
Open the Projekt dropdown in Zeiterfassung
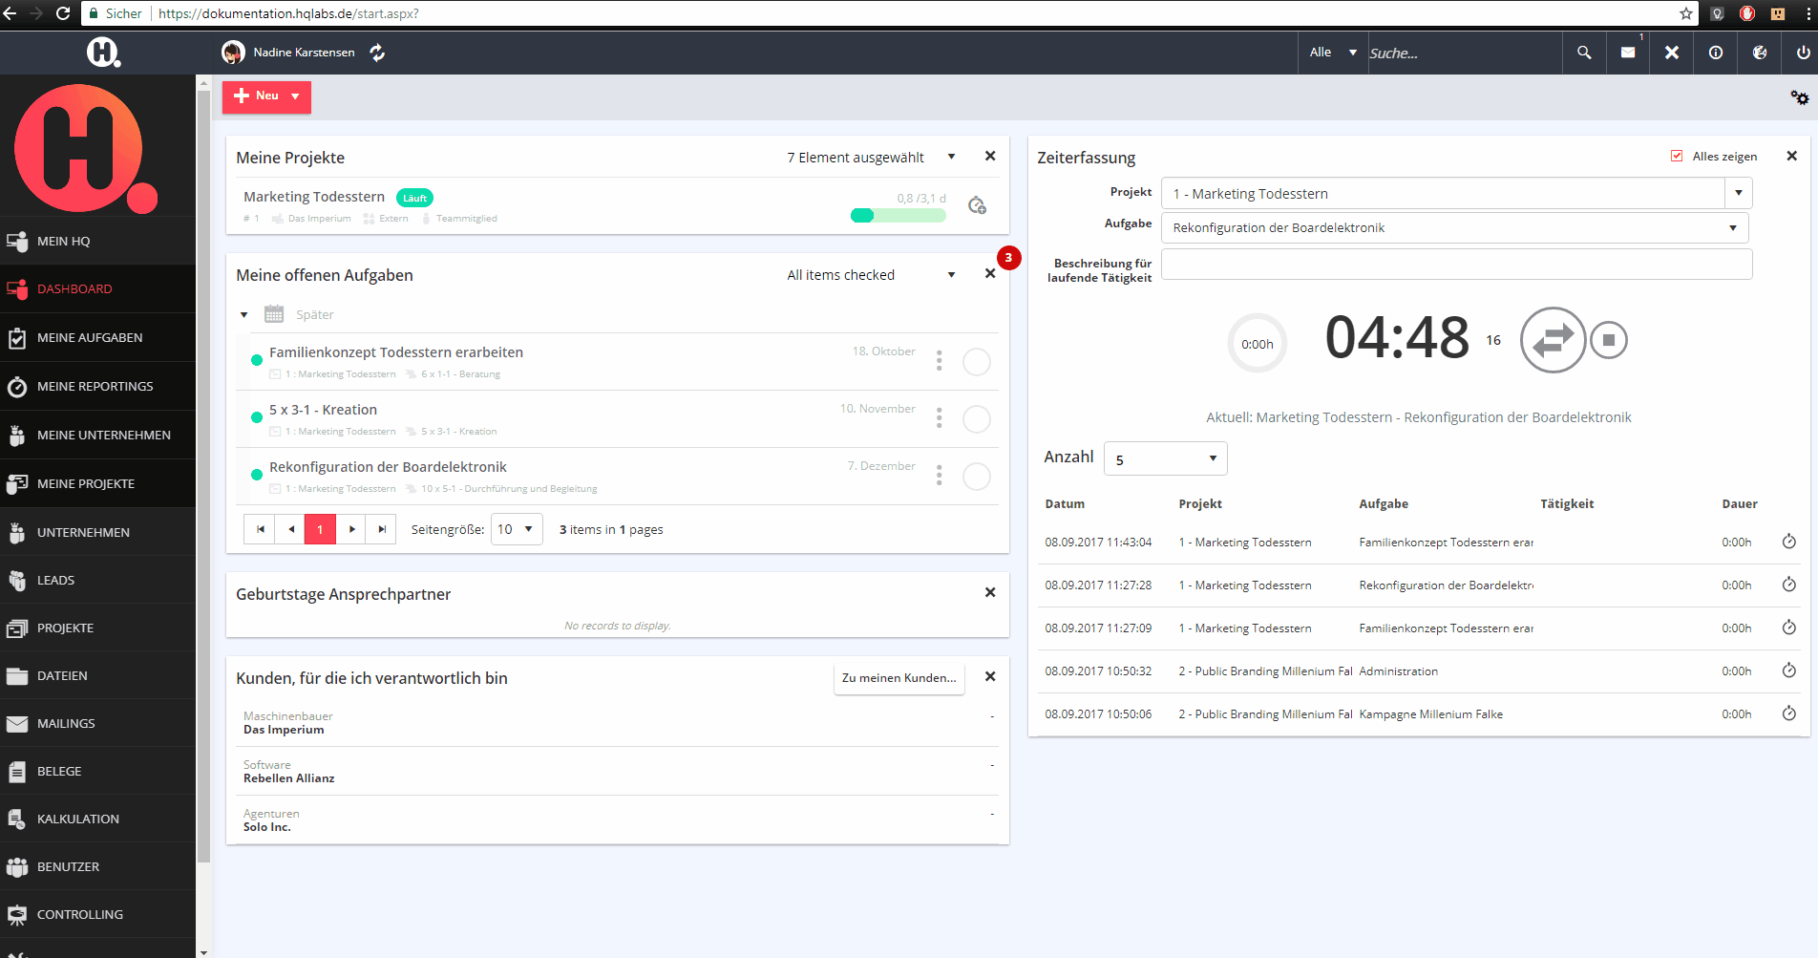(x=1738, y=194)
